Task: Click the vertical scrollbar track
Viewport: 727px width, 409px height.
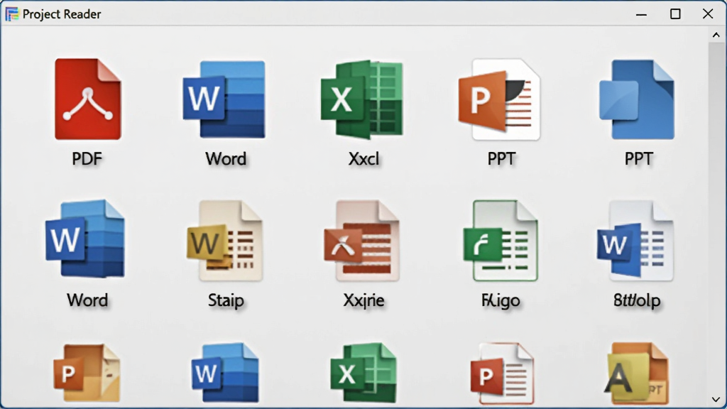Action: (x=716, y=217)
